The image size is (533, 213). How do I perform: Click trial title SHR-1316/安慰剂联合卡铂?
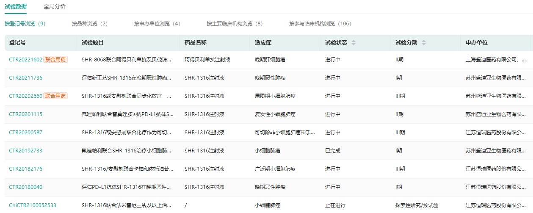127,169
